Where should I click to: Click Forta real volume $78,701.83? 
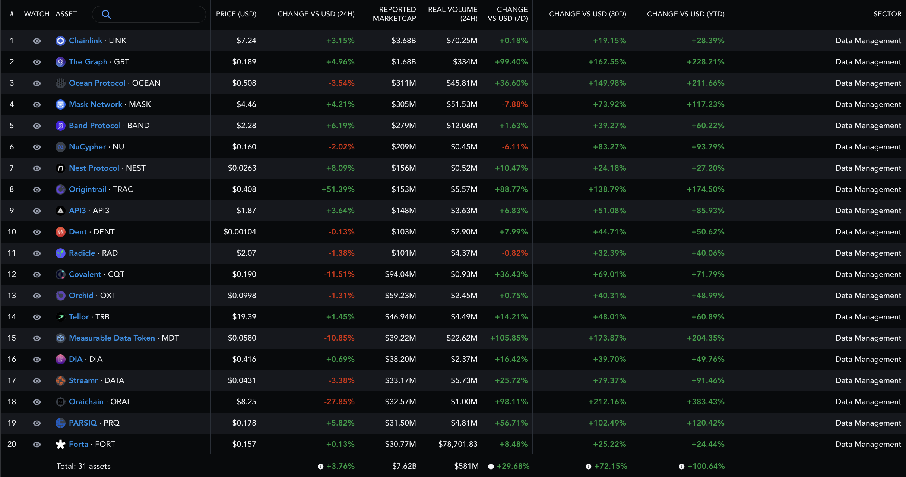pos(458,444)
